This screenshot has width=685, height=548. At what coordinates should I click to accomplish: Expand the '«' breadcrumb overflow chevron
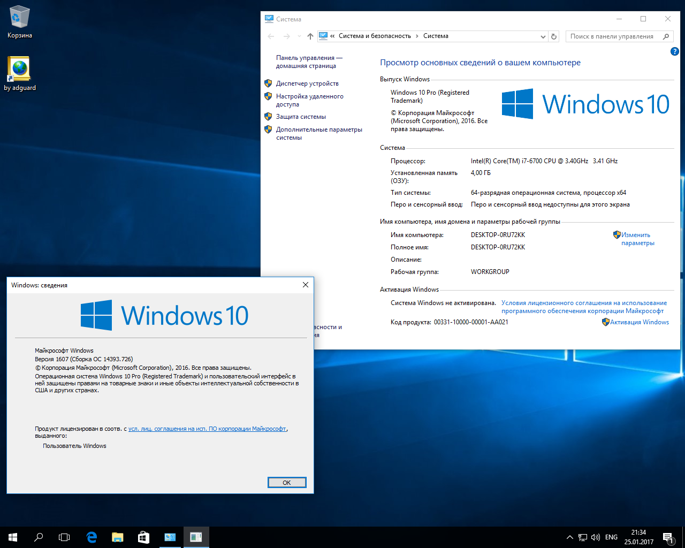point(332,36)
